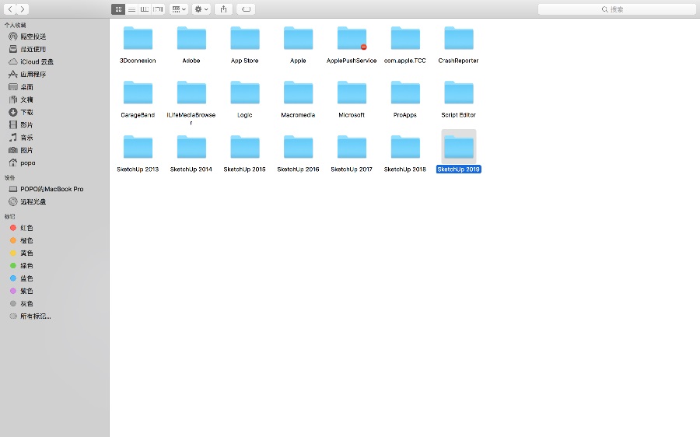
Task: Select the Apple folder
Action: [x=298, y=38]
